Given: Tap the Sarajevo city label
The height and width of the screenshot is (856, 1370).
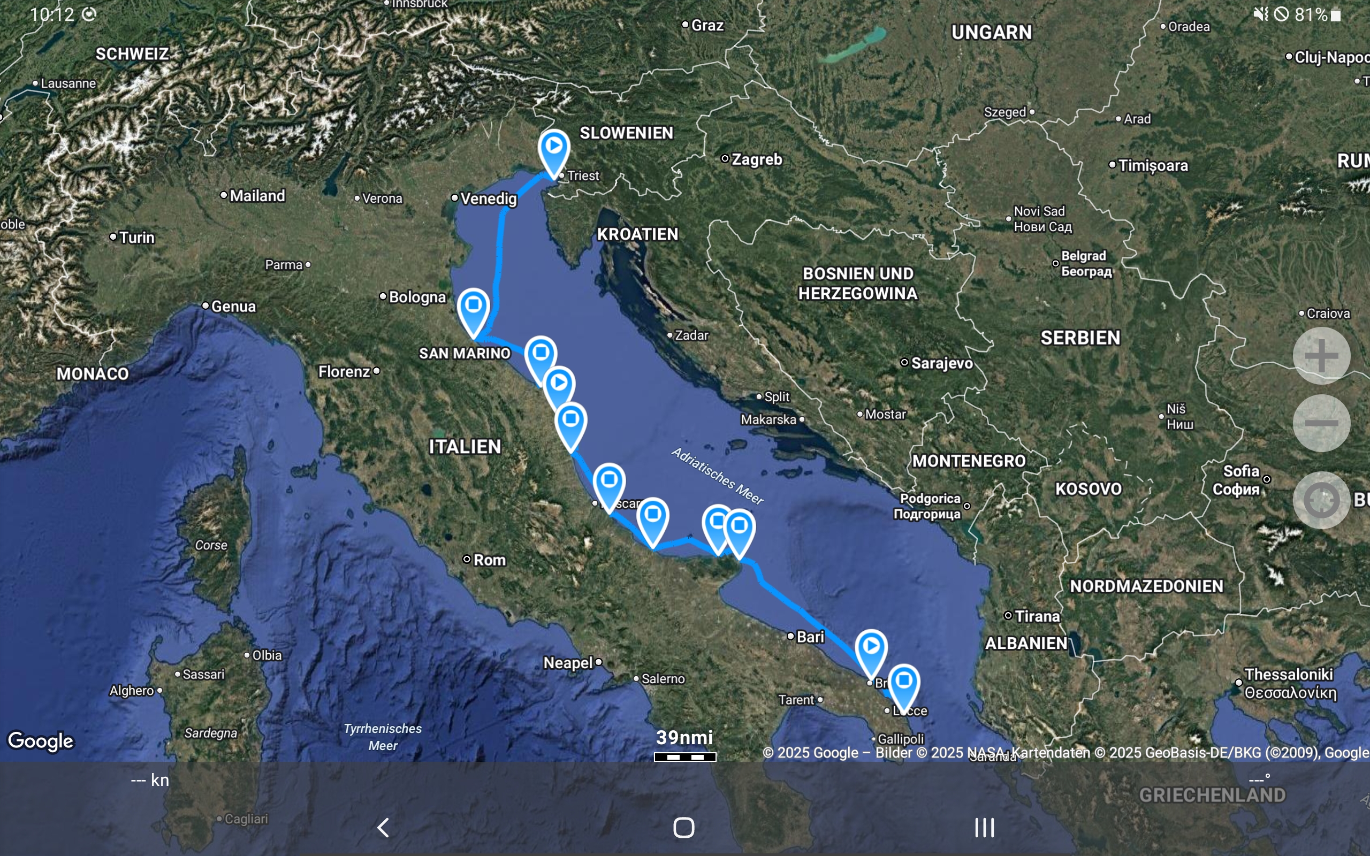Looking at the screenshot, I should pyautogui.click(x=942, y=363).
